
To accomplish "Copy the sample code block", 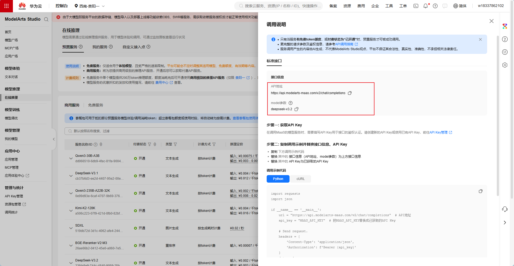I will [x=481, y=191].
